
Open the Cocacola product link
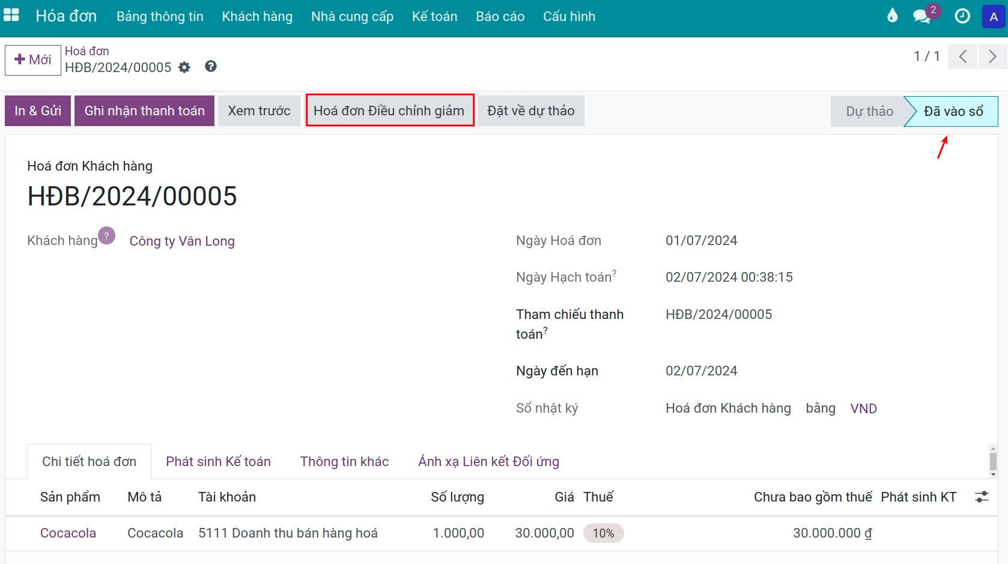pyautogui.click(x=68, y=533)
